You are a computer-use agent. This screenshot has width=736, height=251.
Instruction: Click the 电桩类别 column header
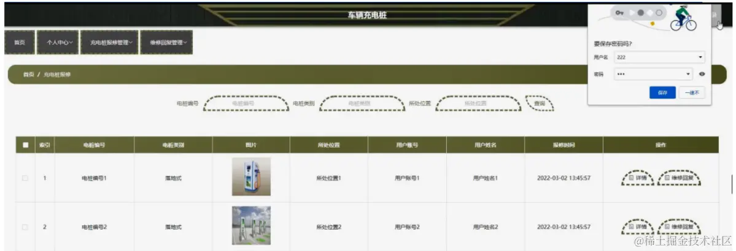tap(173, 145)
